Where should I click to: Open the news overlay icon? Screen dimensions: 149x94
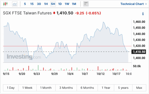pyautogui.click(x=86, y=4)
